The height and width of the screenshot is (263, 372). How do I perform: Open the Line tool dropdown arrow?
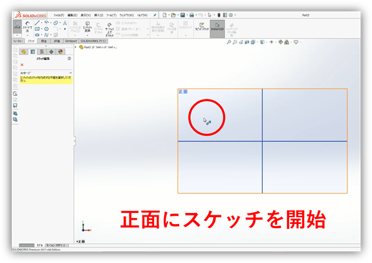point(42,23)
